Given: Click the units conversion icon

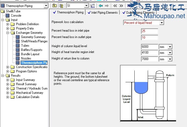Looking at the screenshot, I should 93,6.
